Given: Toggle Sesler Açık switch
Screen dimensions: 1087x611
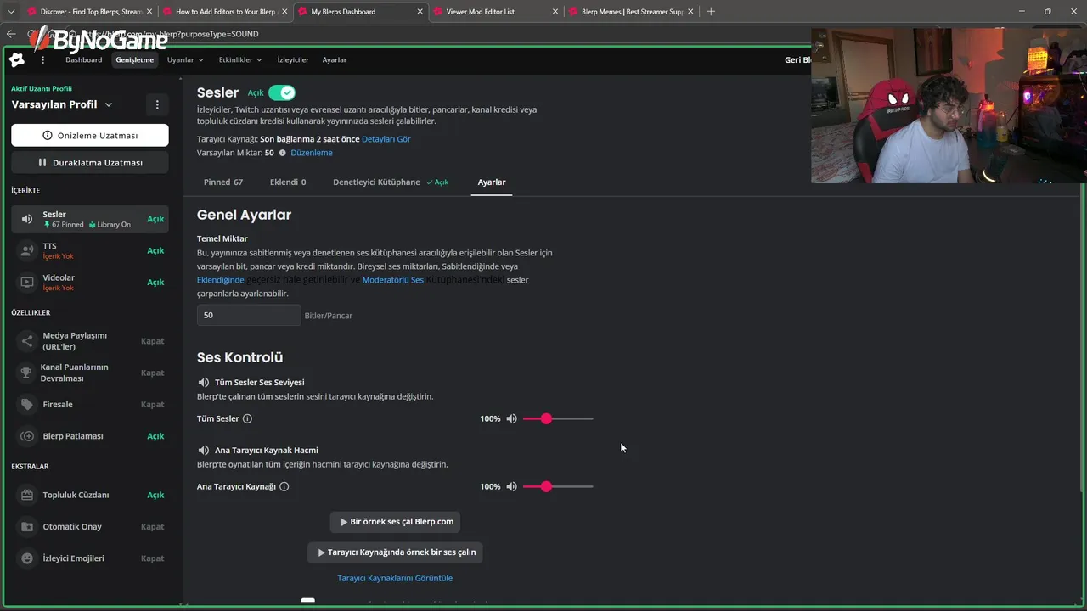Looking at the screenshot, I should (x=282, y=92).
